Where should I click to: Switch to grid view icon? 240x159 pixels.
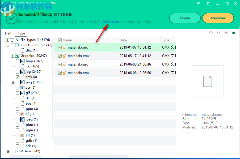[x=218, y=33]
